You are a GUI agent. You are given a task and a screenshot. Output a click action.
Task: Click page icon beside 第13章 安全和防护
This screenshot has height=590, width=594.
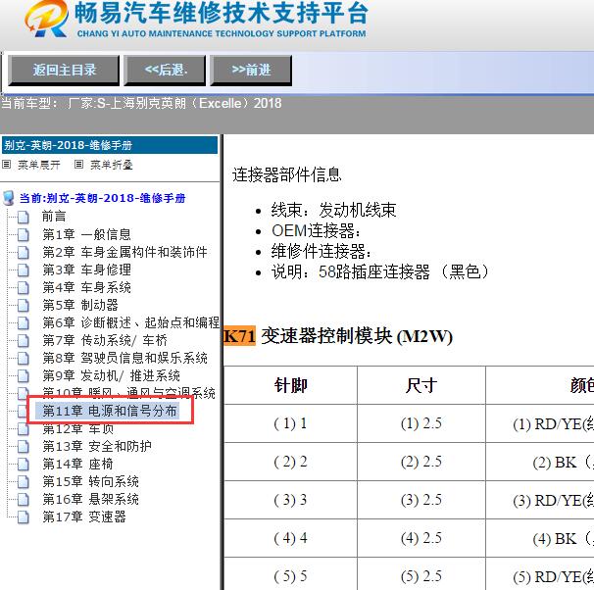click(x=24, y=447)
